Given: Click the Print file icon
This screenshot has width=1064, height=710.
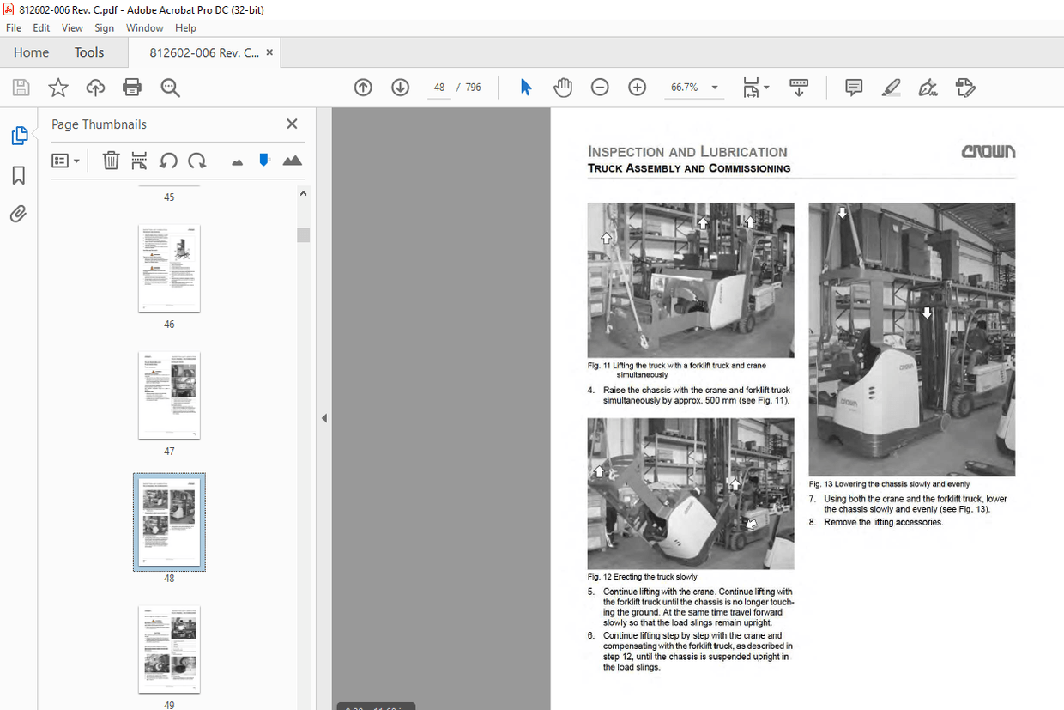Looking at the screenshot, I should pos(132,88).
